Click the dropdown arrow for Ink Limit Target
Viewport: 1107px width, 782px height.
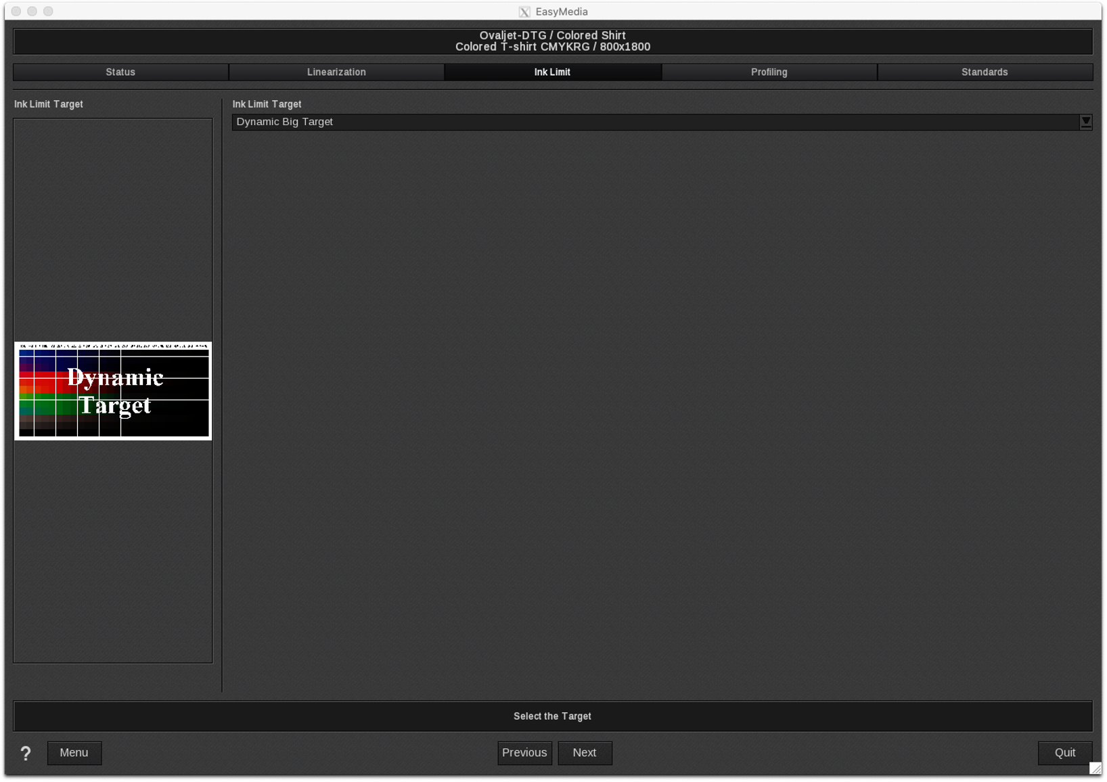pos(1085,122)
